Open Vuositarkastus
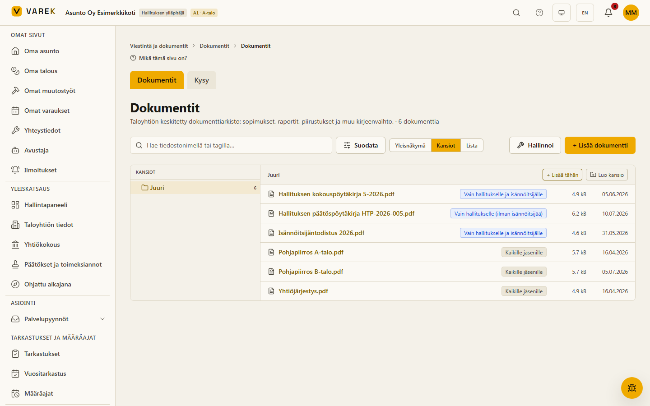 coord(58,374)
